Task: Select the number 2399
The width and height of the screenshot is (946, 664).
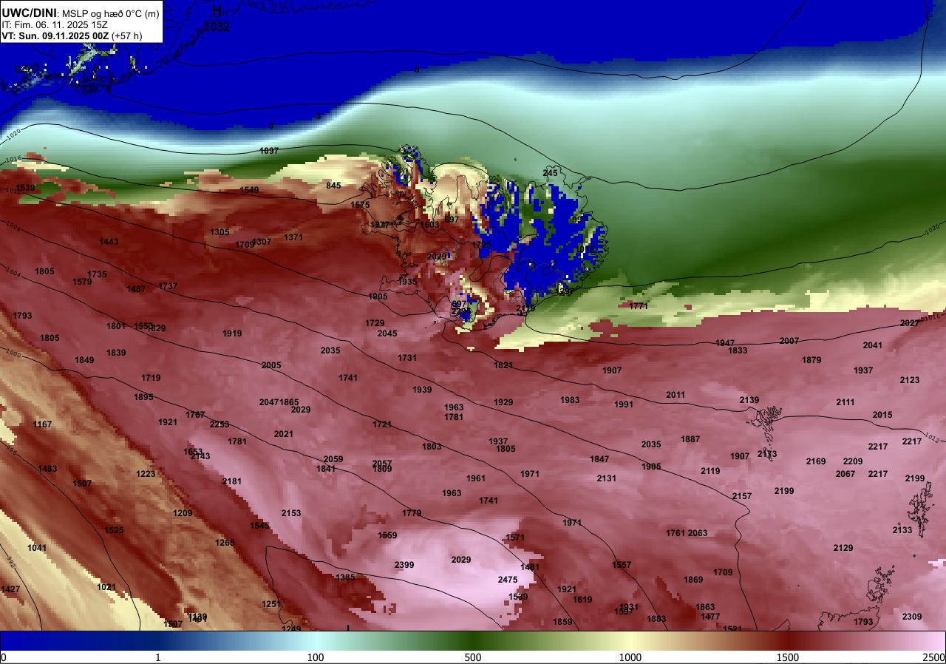Action: coord(404,565)
